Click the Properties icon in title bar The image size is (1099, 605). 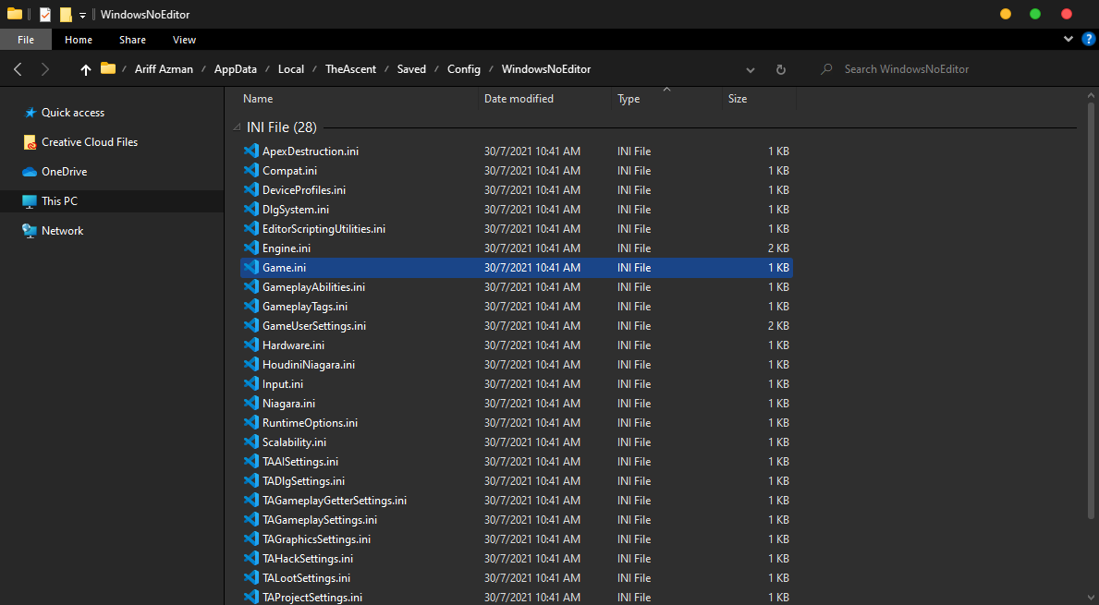[x=45, y=15]
